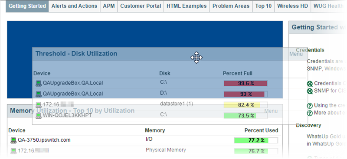Open the APM tab
This screenshot has height=159, width=347.
tap(109, 6)
